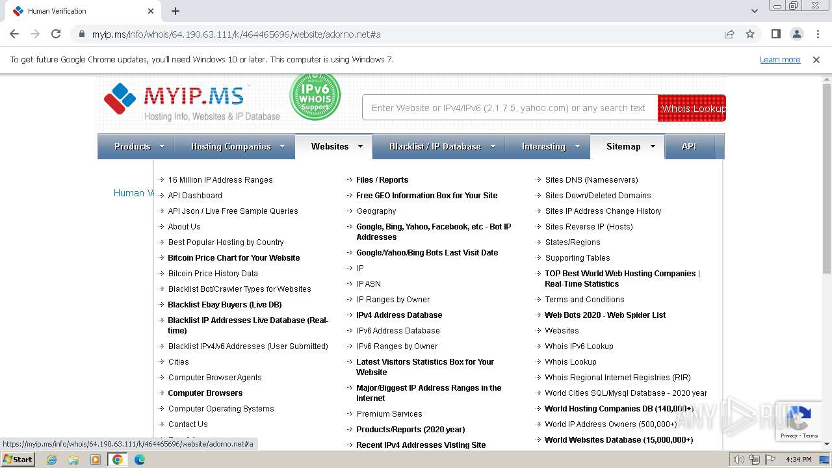Visit the About Us page
The image size is (832, 468).
click(x=184, y=227)
